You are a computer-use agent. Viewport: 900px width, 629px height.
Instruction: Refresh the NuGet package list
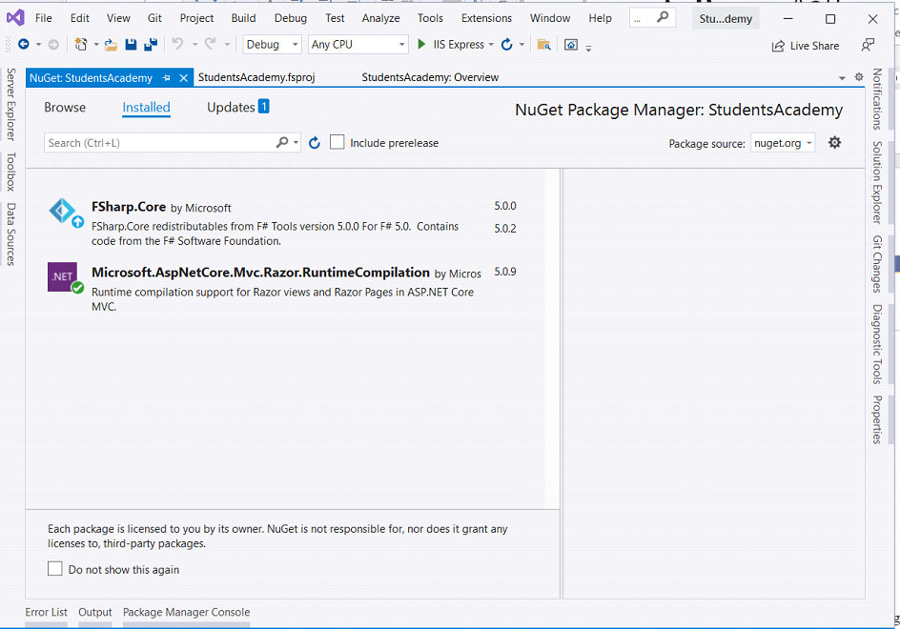[314, 142]
